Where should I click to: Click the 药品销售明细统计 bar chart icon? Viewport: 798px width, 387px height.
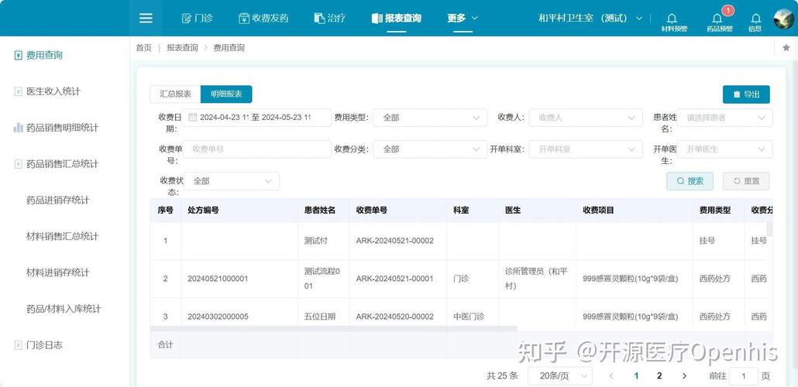(x=19, y=128)
